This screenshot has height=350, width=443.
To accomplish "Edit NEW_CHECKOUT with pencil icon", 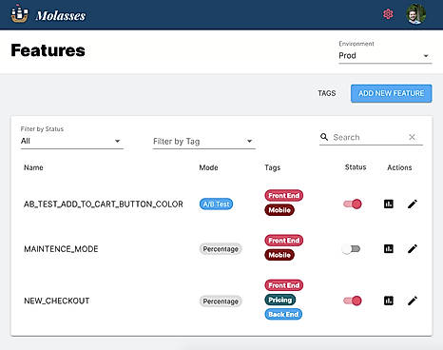I will [413, 301].
